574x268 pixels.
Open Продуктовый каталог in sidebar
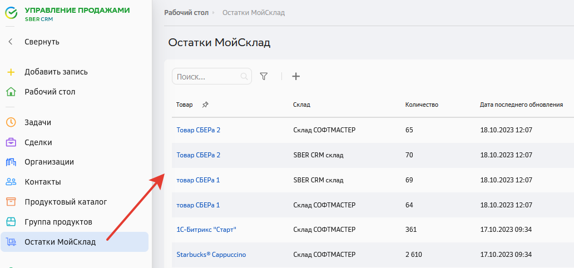66,202
